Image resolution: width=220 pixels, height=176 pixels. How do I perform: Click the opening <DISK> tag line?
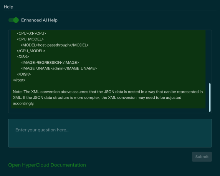point(23,57)
